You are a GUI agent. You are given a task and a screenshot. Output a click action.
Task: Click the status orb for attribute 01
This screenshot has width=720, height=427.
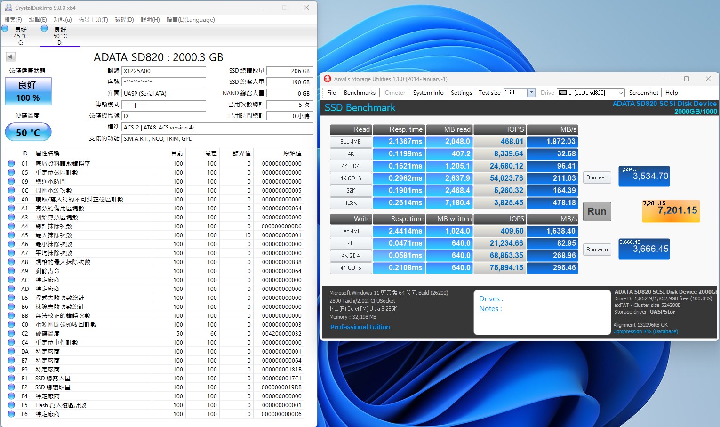coord(11,163)
